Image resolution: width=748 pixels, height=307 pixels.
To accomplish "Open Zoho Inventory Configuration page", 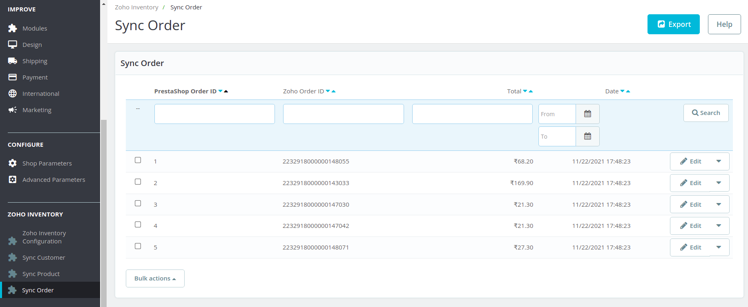I will 44,237.
